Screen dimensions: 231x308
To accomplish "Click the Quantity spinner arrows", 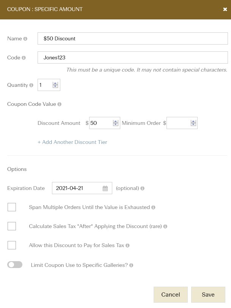I will tap(55, 85).
